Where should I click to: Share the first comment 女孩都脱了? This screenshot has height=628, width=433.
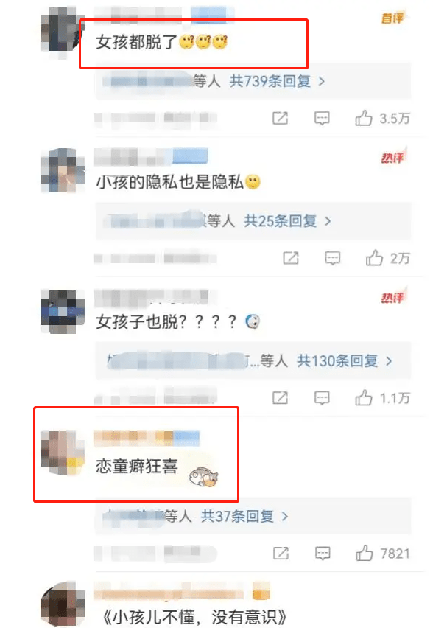tap(280, 118)
